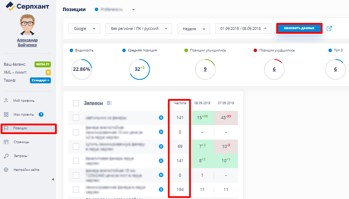
Task: Click the Александр Бойченко profile link
Action: click(27, 42)
